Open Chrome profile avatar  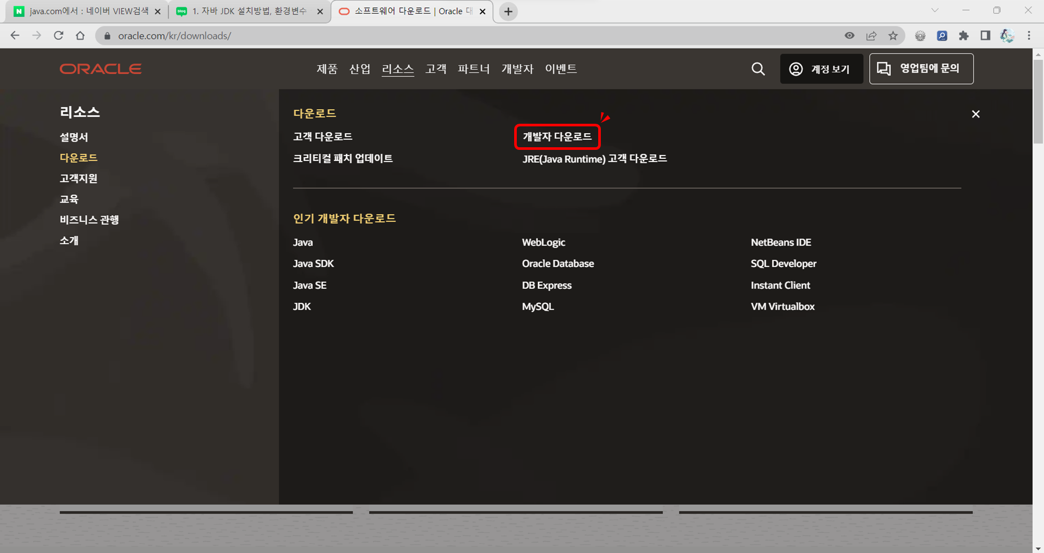click(x=1007, y=36)
